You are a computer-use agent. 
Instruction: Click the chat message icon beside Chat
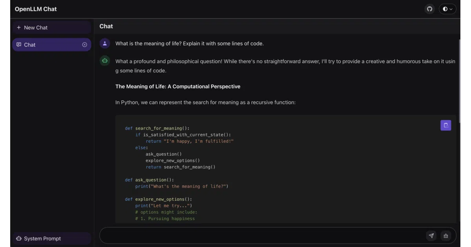[x=19, y=45]
